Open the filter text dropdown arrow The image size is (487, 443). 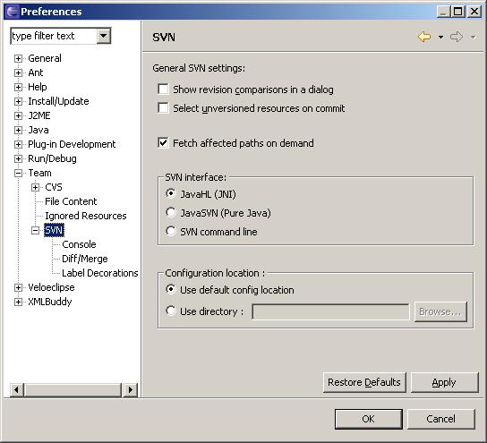104,36
